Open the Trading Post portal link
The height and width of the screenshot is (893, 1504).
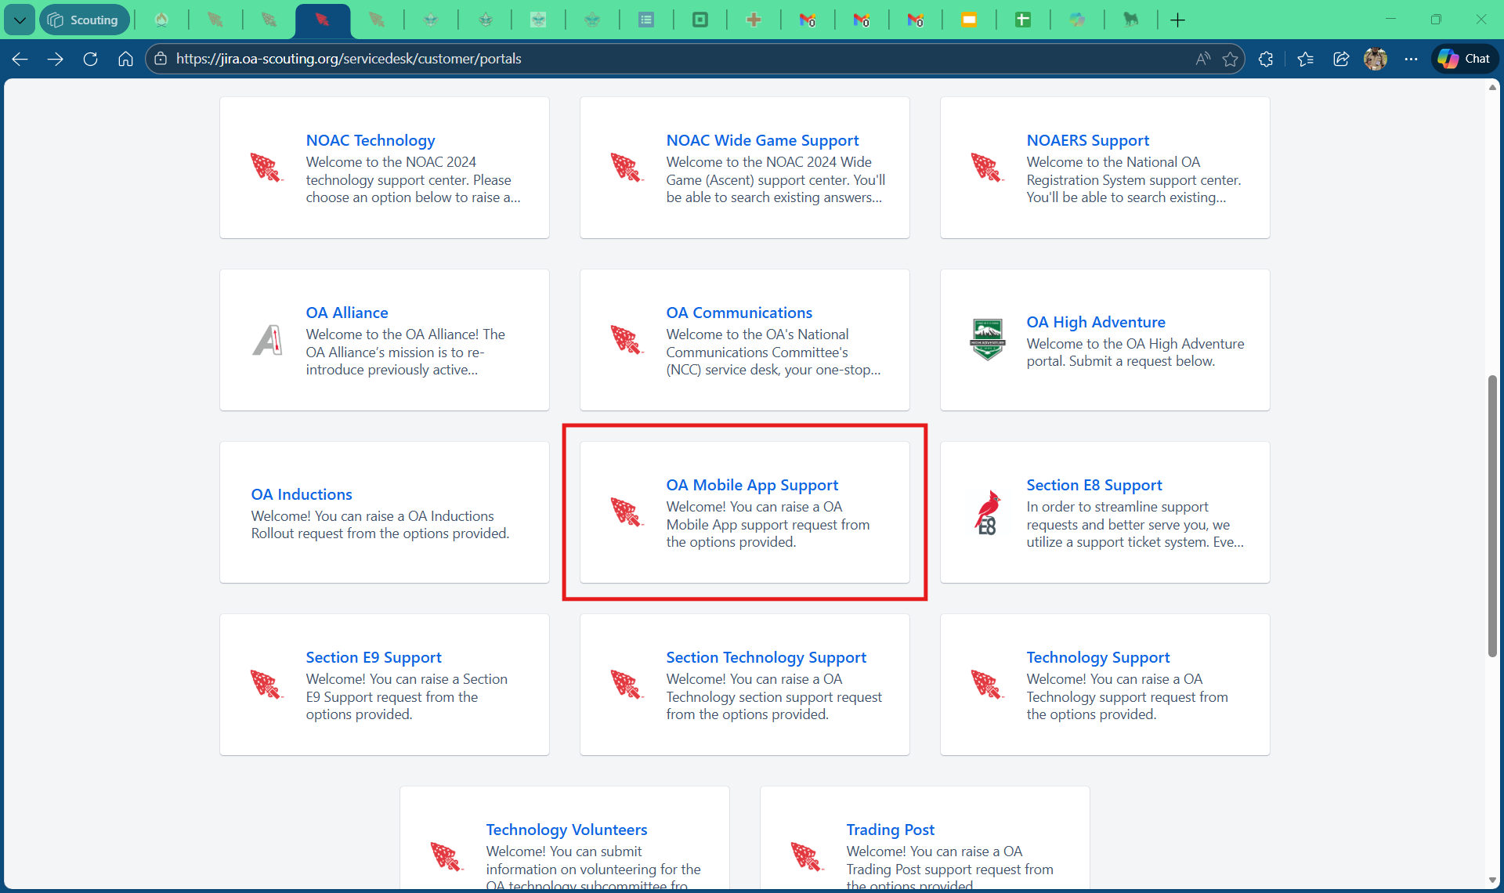[x=890, y=830]
